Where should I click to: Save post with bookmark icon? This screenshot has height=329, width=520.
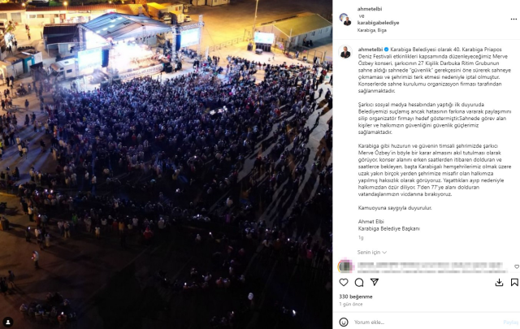click(514, 282)
